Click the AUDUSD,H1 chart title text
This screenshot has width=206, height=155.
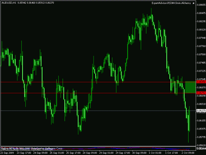[9, 3]
